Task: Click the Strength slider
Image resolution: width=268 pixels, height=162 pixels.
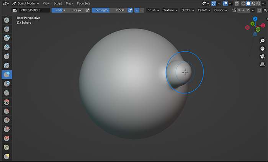Action: click(109, 10)
